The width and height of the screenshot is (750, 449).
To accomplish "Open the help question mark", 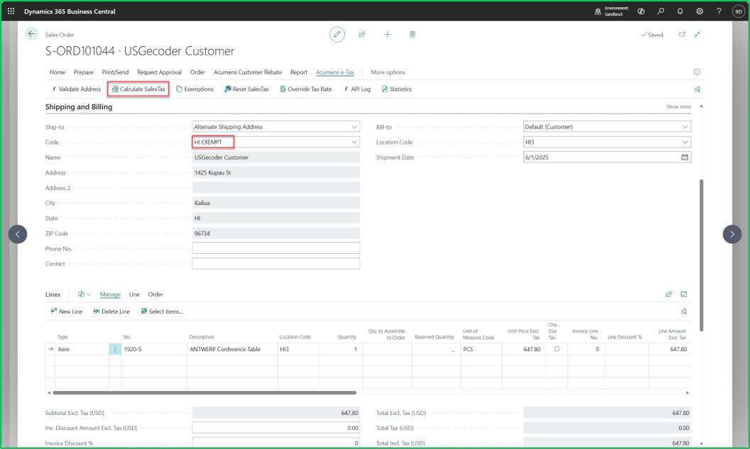I will click(719, 11).
